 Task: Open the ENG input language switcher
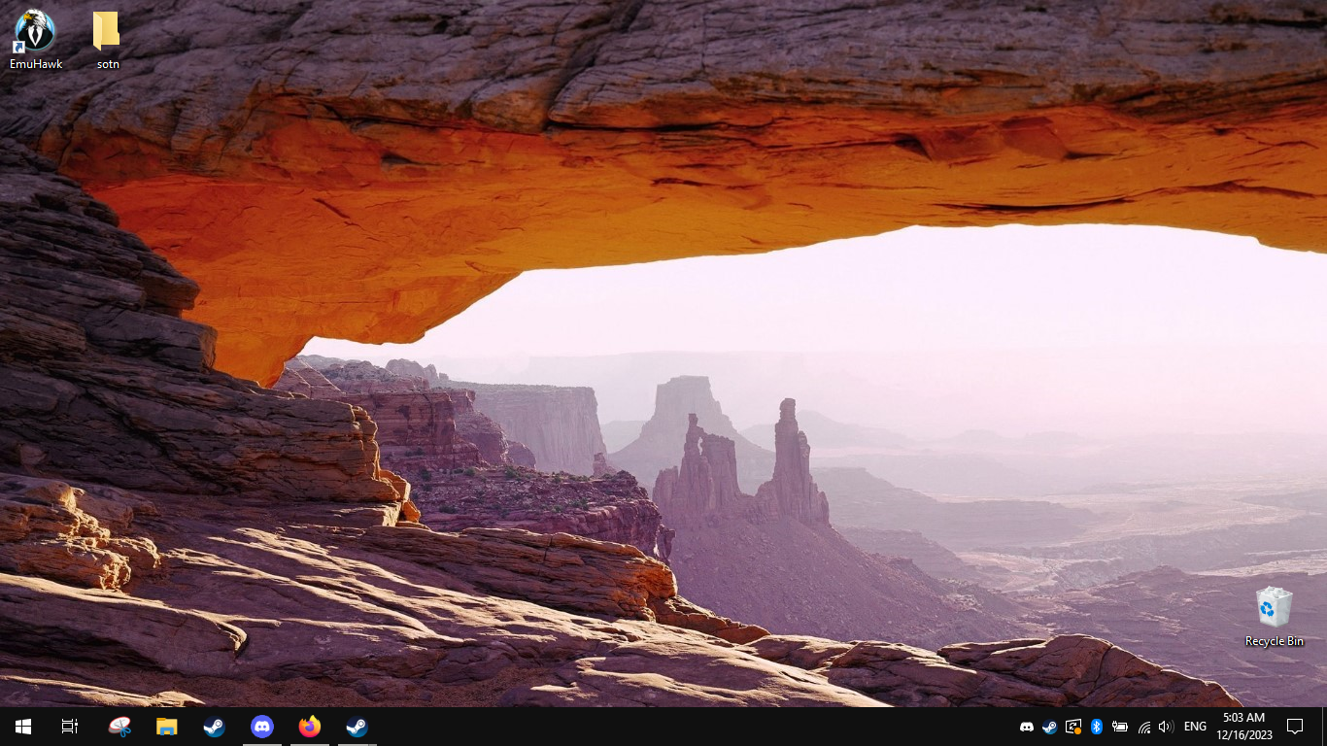[1195, 727]
